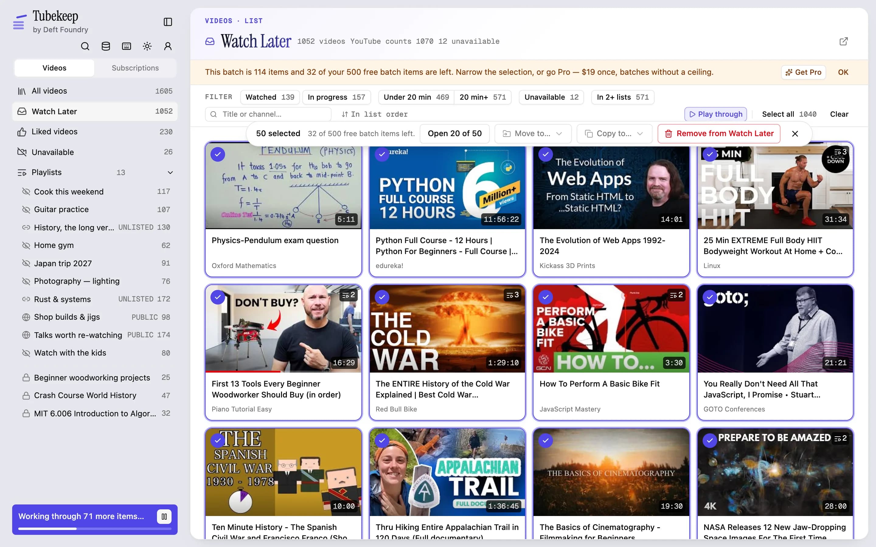Collapse the sidebar panel icon
Screen dimensions: 876x547
(168, 22)
